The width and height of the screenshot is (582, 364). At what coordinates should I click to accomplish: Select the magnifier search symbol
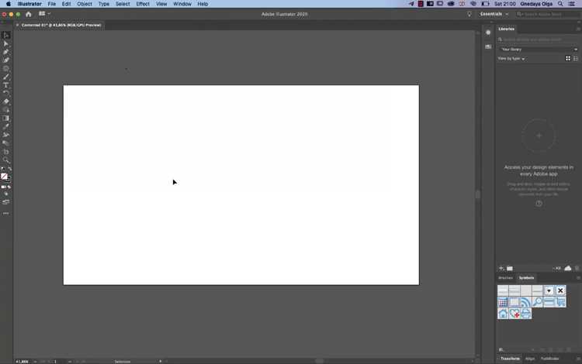(x=537, y=302)
